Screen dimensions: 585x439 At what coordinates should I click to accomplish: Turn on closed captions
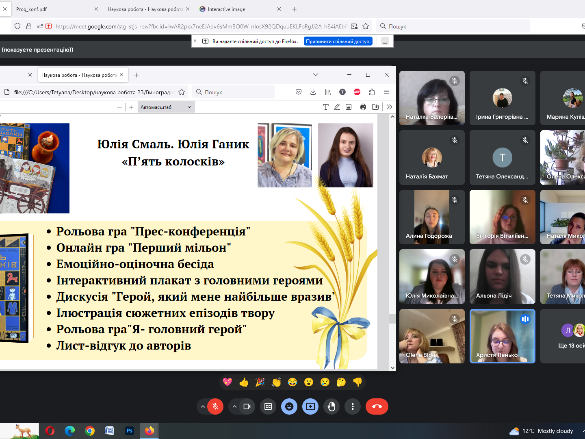(268, 406)
